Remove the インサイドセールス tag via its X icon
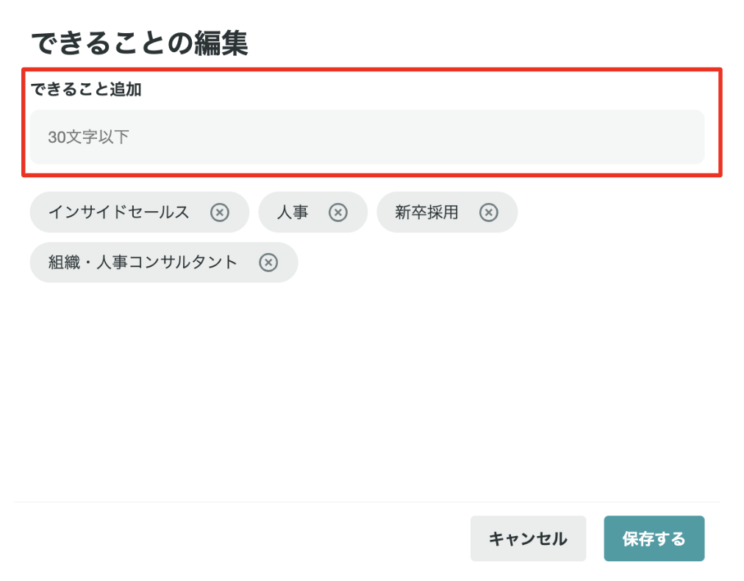The image size is (744, 581). [218, 213]
